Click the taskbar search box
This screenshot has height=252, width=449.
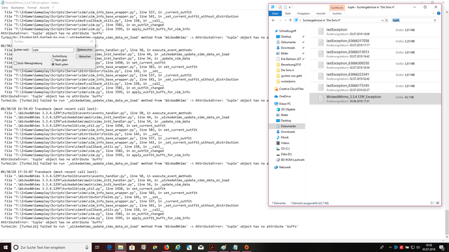click(x=51, y=247)
